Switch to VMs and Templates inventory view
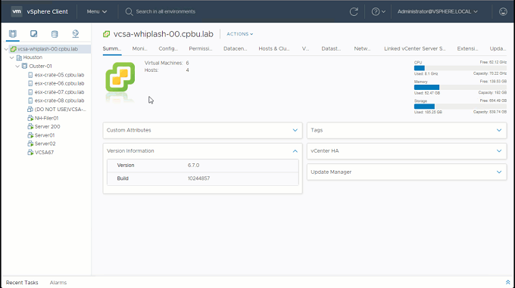This screenshot has width=515, height=288. 33,34
